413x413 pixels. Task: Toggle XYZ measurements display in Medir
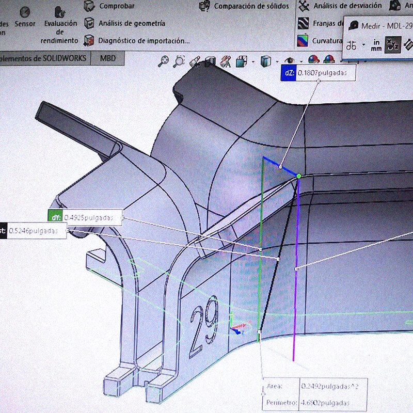coord(393,45)
